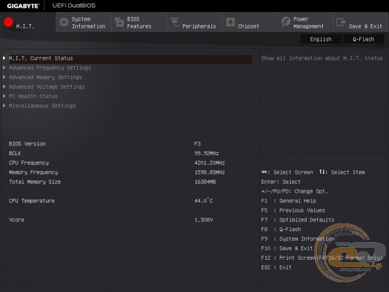Click the red M.I.T. tab icon
This screenshot has width=389, height=292.
click(9, 22)
